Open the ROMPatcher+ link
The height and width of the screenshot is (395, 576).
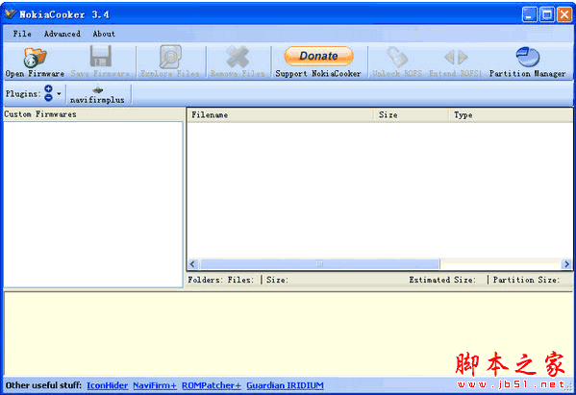(212, 385)
